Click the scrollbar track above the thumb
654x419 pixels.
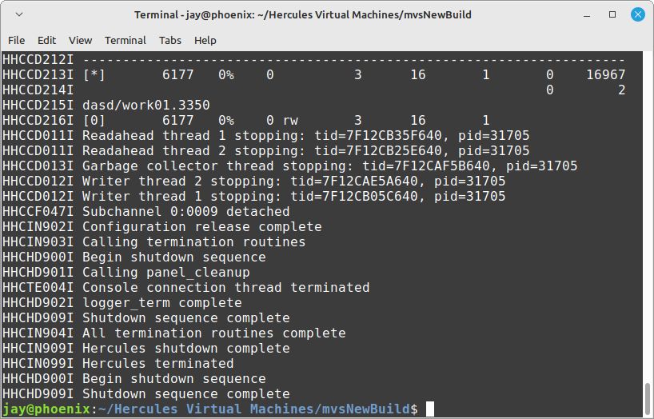pyautogui.click(x=648, y=217)
